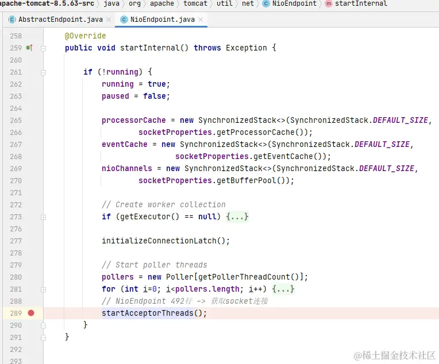The width and height of the screenshot is (439, 364).
Task: Click the 'Start poller threads' comment
Action: [x=154, y=265]
